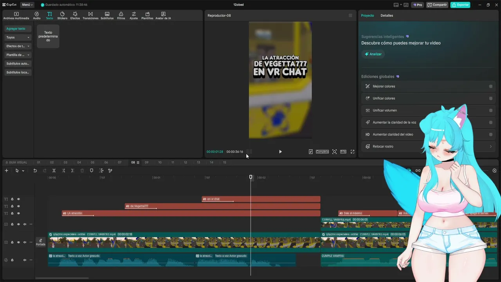Open Subtítulos automáticos in sidebar
This screenshot has width=501, height=282.
(x=18, y=63)
